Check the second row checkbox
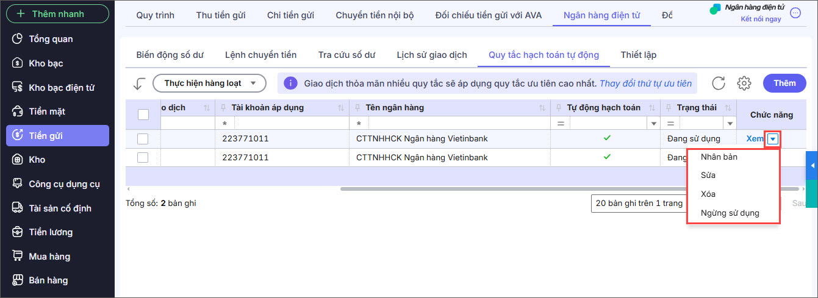 click(143, 157)
